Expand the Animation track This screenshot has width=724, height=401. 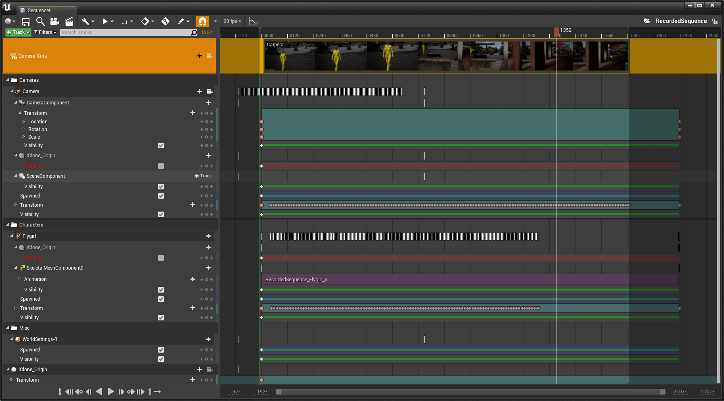point(20,279)
